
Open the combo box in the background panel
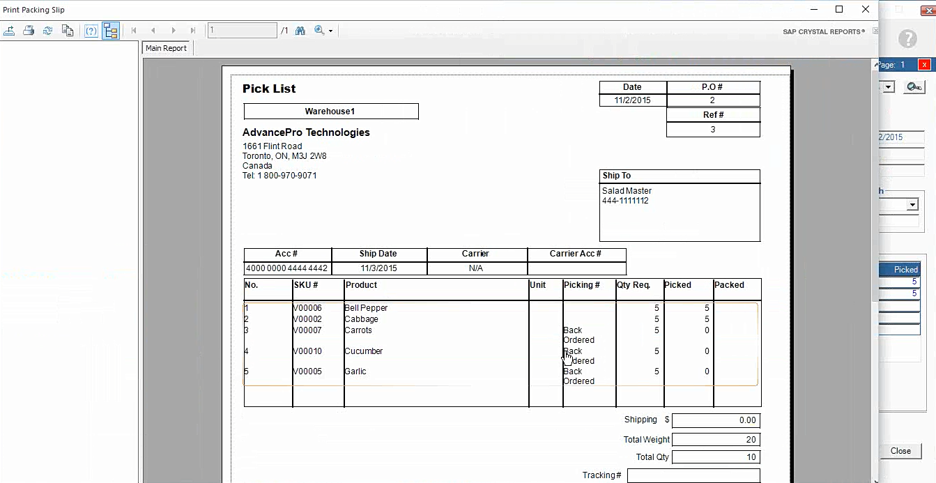(x=912, y=205)
